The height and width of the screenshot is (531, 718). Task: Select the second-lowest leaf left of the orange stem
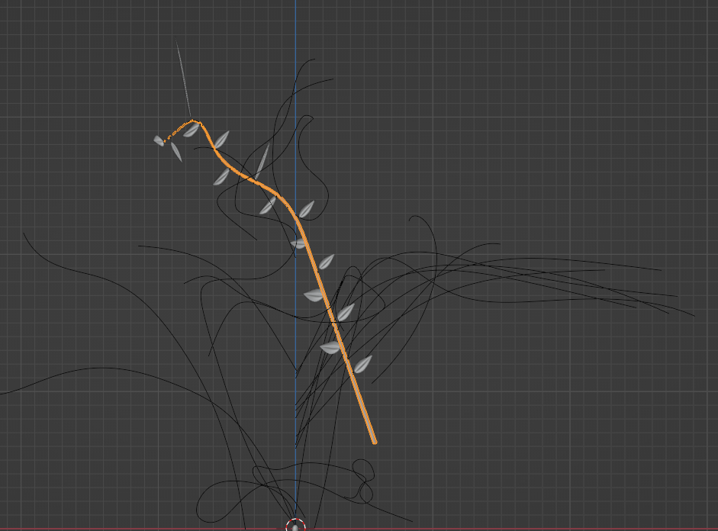tap(314, 295)
